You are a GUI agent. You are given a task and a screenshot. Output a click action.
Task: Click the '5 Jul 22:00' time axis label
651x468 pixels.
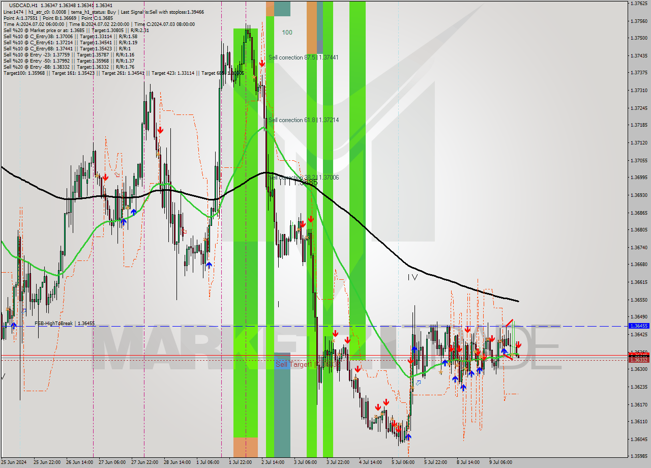tap(437, 462)
